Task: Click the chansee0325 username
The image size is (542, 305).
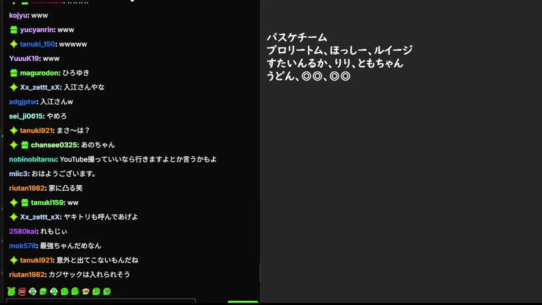Action: (54, 145)
